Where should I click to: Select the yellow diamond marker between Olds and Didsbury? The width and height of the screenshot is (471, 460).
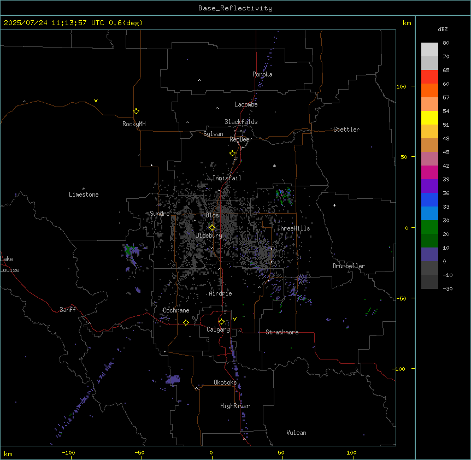(212, 228)
